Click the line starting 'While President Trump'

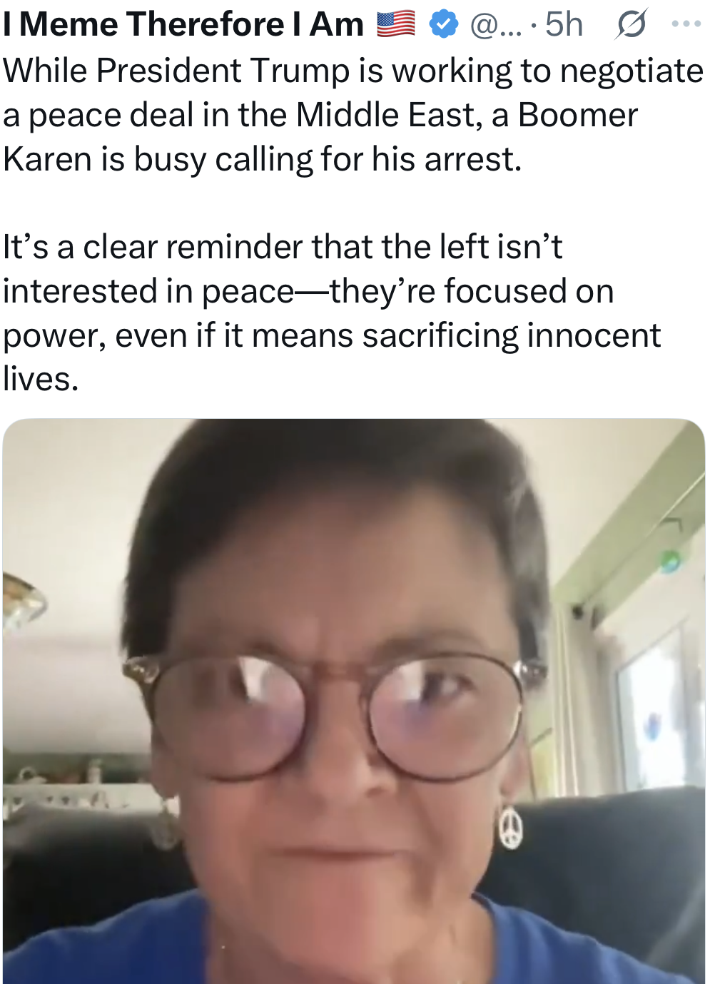[x=353, y=71]
